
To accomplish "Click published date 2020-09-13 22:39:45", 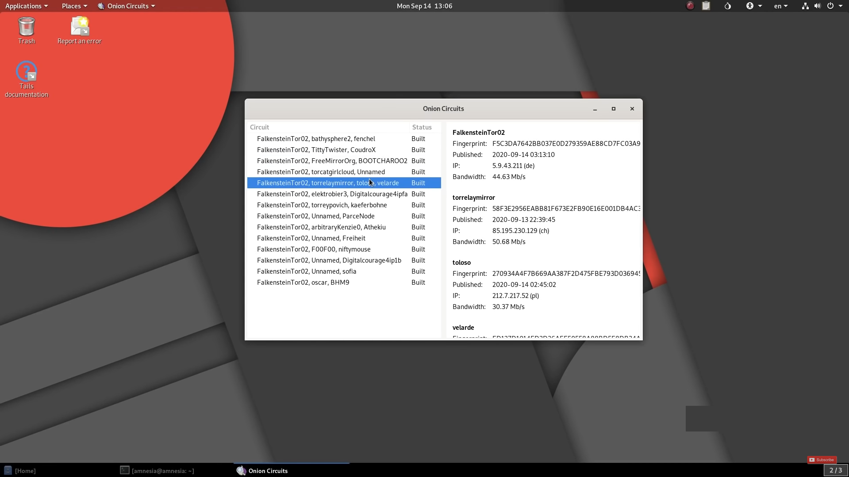I will [524, 220].
